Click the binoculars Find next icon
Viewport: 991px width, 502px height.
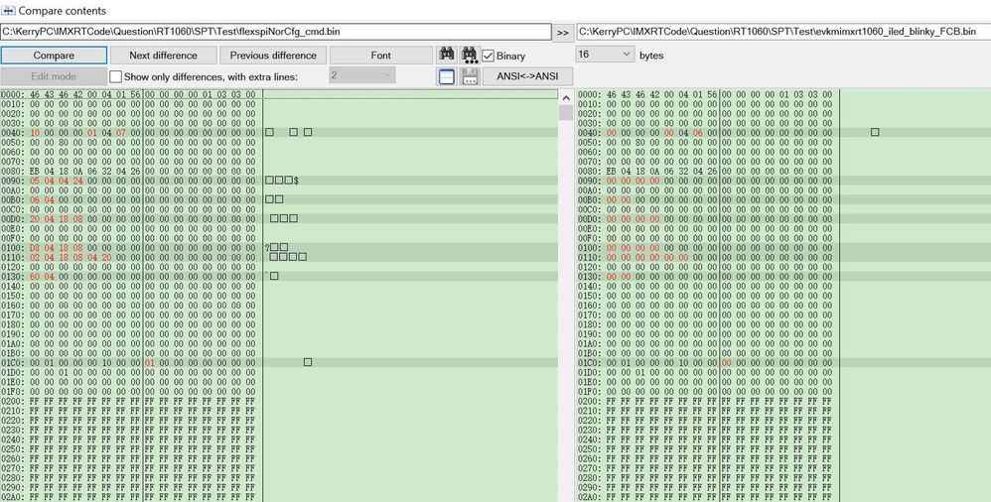470,55
